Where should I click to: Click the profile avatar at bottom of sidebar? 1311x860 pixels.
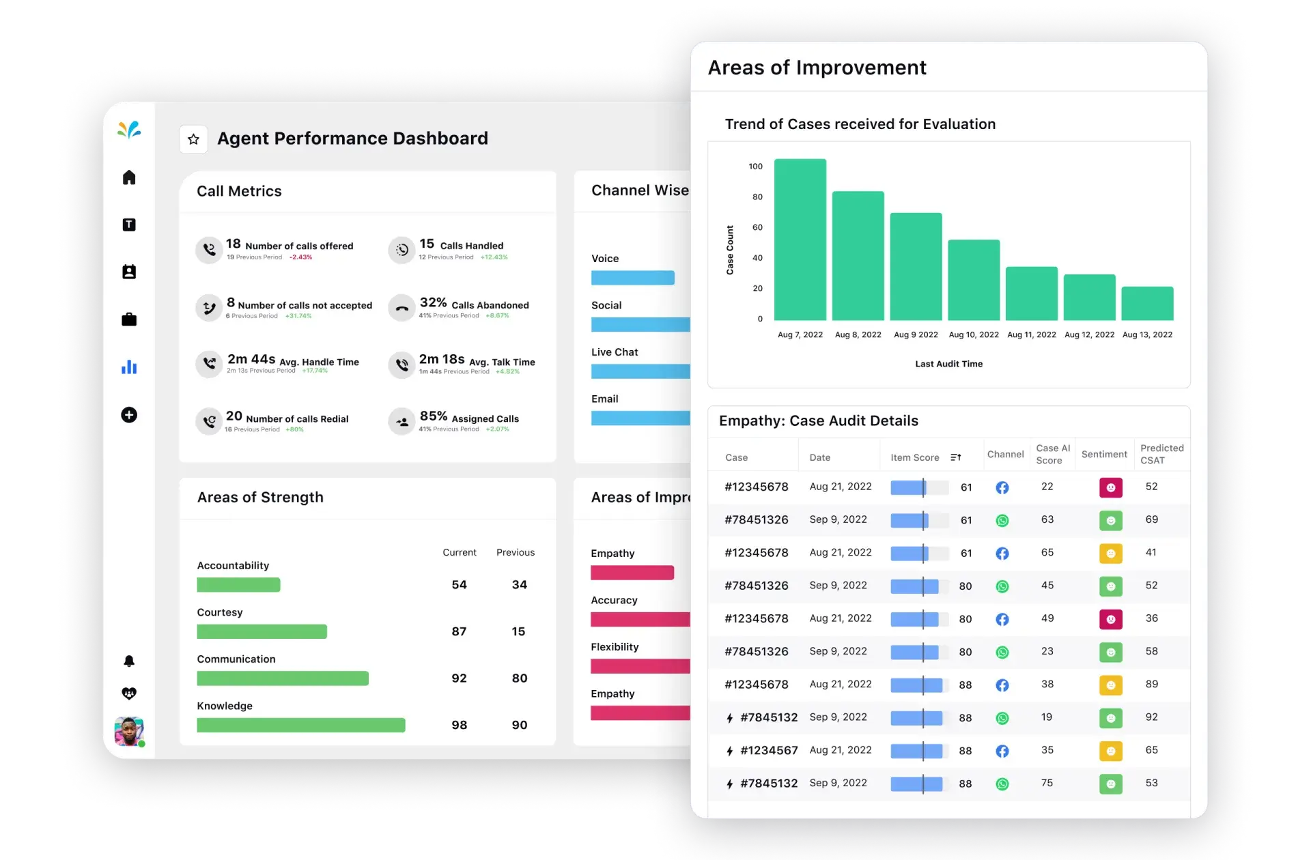tap(128, 732)
